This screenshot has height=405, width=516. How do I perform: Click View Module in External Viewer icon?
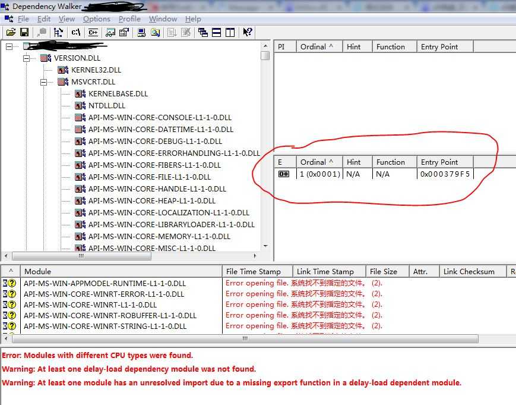pos(110,32)
